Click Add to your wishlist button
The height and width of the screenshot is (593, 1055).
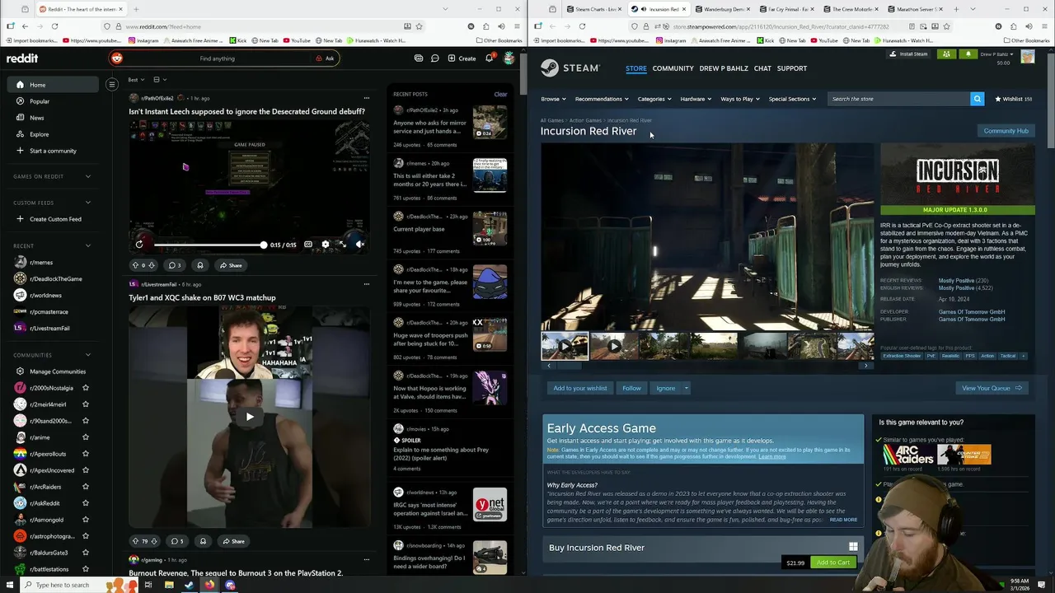580,388
